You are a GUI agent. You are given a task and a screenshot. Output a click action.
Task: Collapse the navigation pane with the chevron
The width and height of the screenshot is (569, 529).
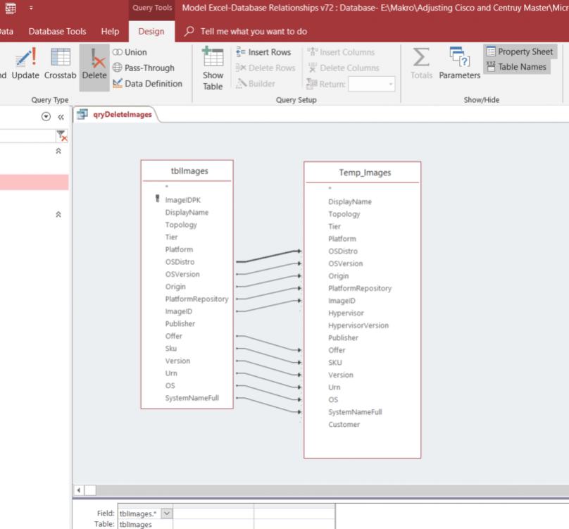pos(61,117)
